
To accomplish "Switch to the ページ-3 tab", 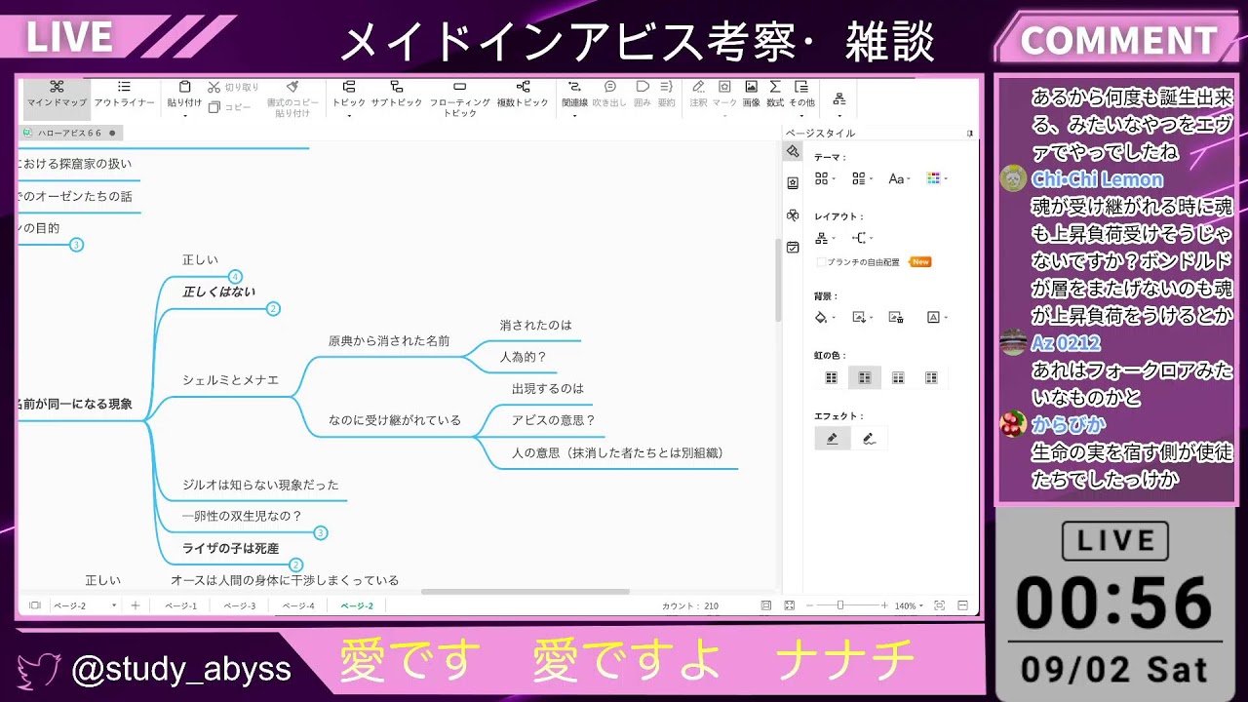I will coord(240,605).
